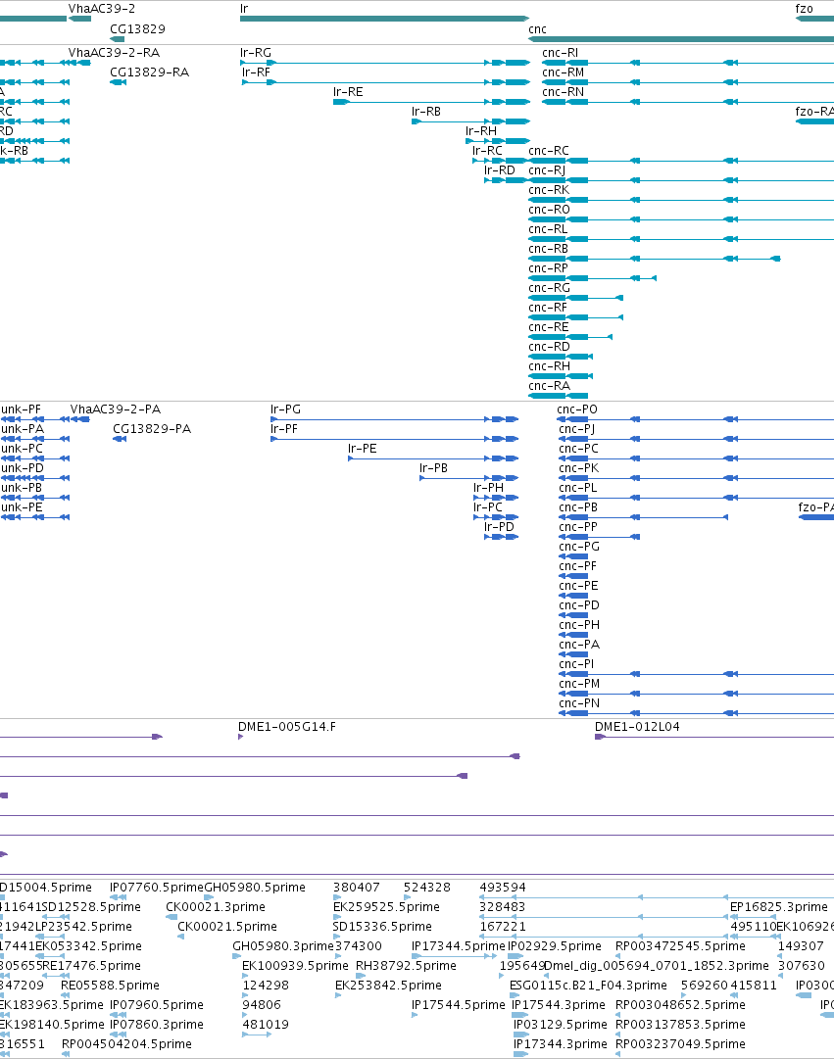Viewport: 834px width, 1059px height.
Task: Click the cnc-PN protein label
Action: pos(579,703)
